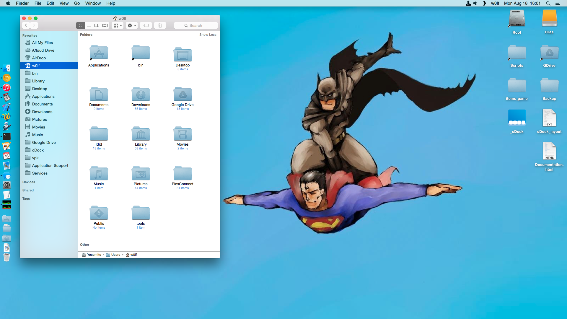Go back with the toolbar arrow
The image size is (567, 319).
point(26,25)
